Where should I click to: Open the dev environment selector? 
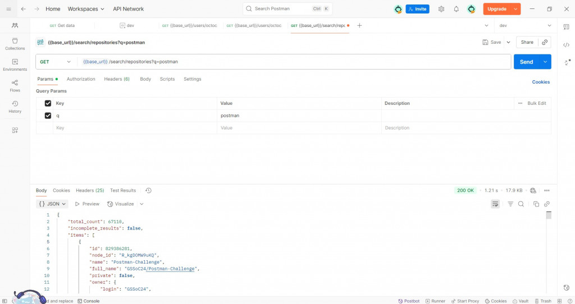[x=526, y=26]
